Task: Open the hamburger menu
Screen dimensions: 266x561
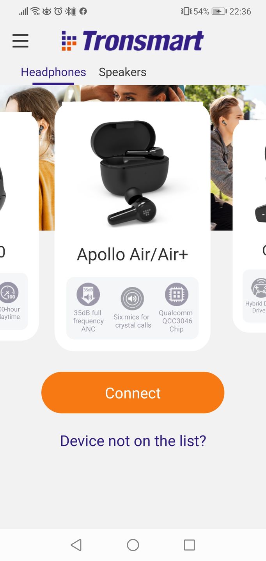Action: coord(20,41)
